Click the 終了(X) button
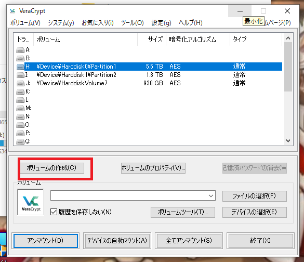This screenshot has width=304, height=262. (x=260, y=241)
